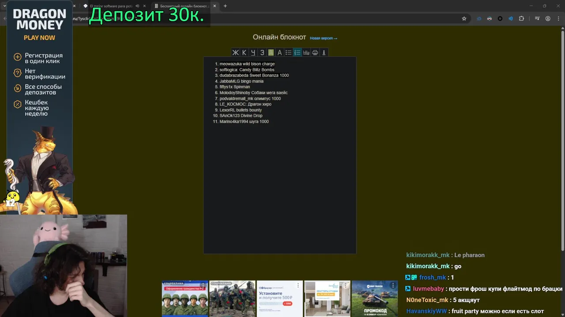565x317 pixels.
Task: Click chat user 'luvmebaby'
Action: (x=428, y=289)
